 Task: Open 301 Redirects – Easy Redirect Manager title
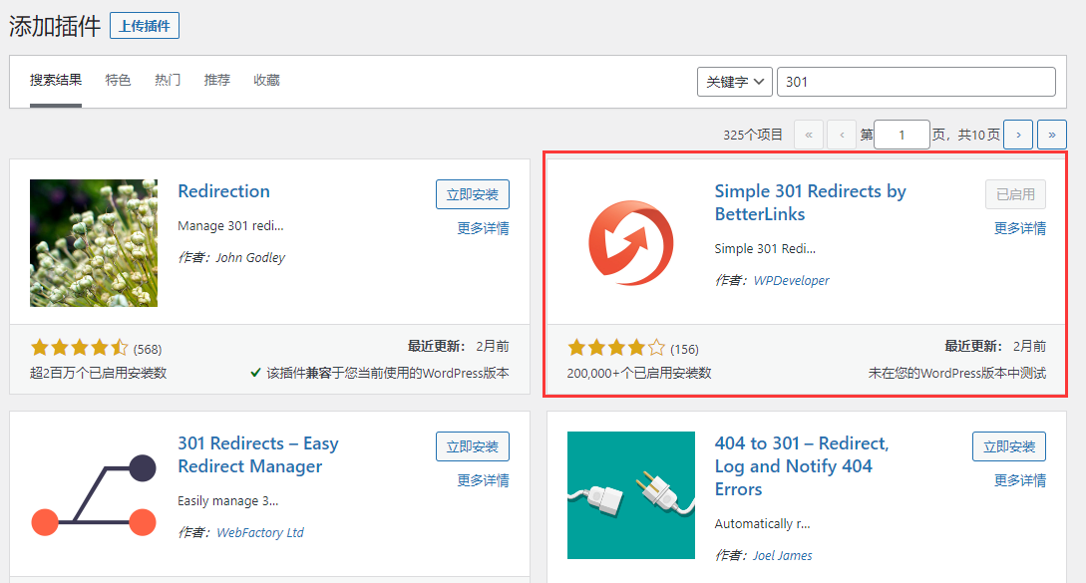click(x=258, y=454)
